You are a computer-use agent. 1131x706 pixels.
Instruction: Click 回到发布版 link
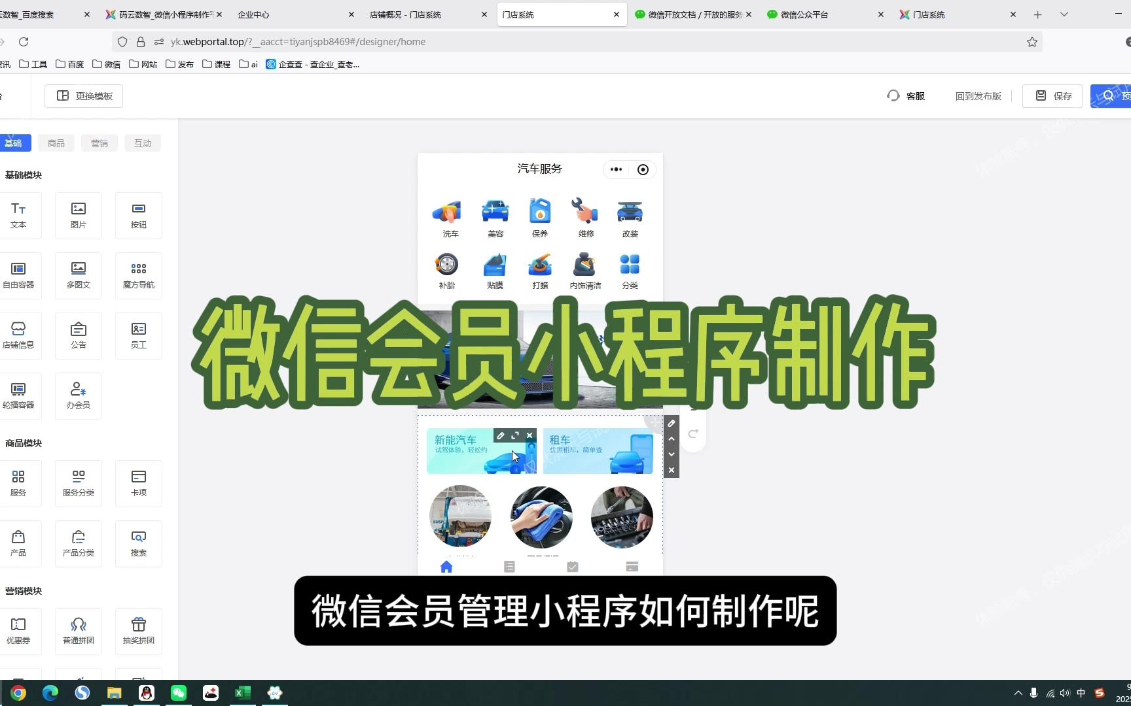(x=978, y=96)
